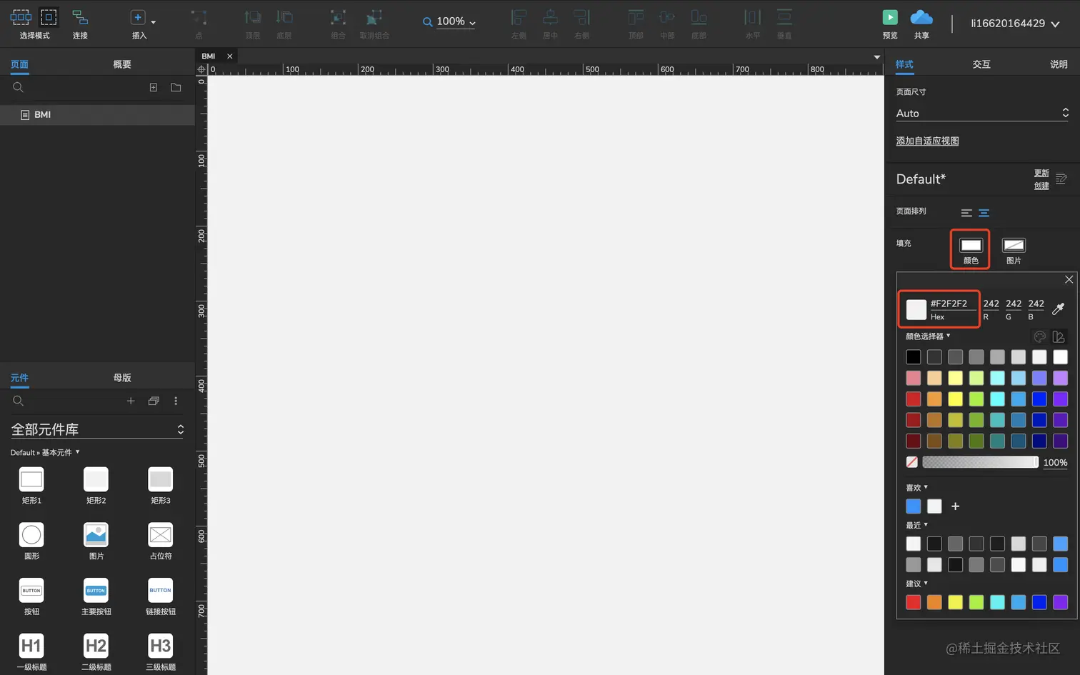Screen dimensions: 1080x675
Task: Collapse the 建议 suggested colors section
Action: (916, 584)
